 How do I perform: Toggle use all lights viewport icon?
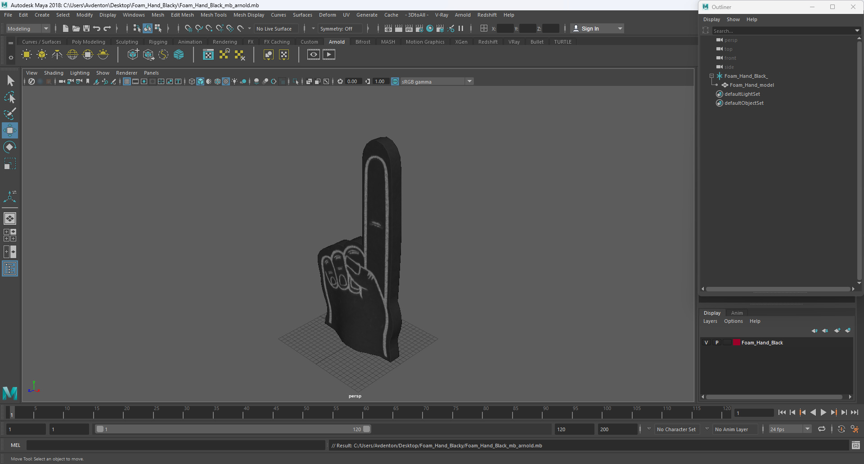coord(235,81)
